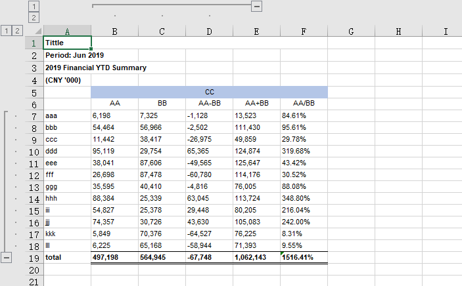Show row outline level 2
Screen dimensions: 462x286
(x=17, y=30)
